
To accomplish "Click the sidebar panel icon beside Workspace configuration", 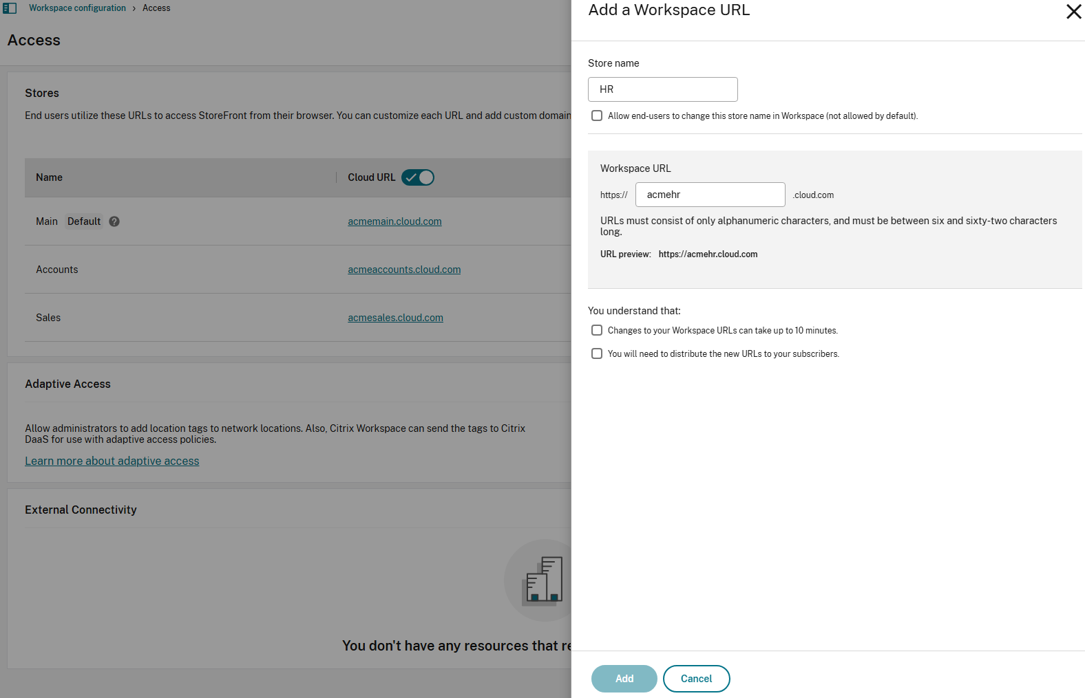I will [10, 8].
